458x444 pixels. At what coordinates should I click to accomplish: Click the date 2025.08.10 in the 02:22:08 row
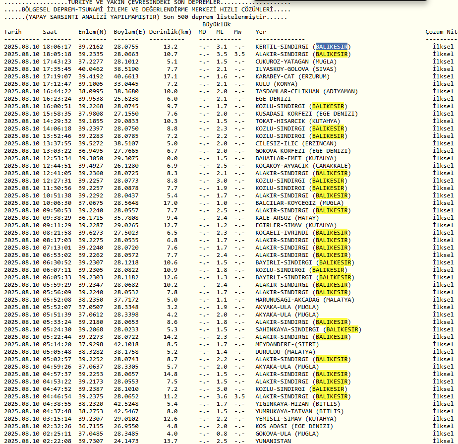tap(22, 441)
